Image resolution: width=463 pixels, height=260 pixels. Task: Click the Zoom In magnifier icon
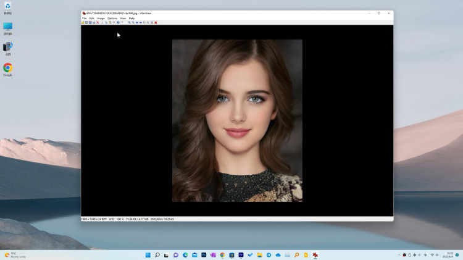[130, 22]
